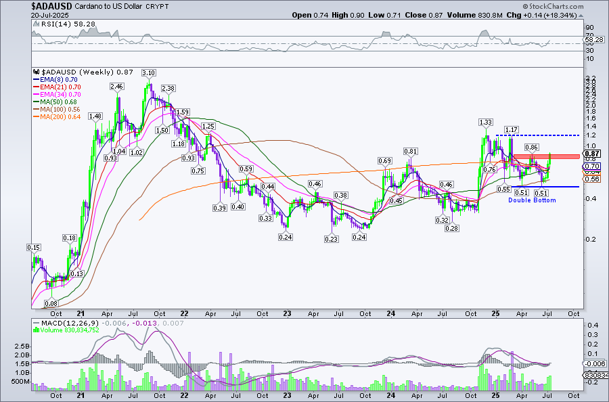Click the Volume 830,834,752 legend label
The width and height of the screenshot is (609, 402).
[70, 330]
